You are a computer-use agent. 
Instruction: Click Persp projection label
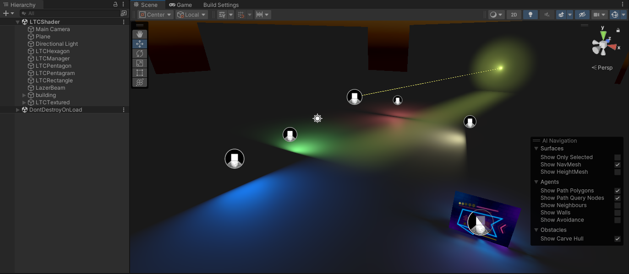tap(602, 68)
